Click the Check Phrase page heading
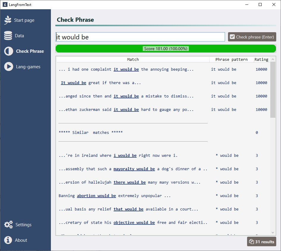Viewport: 281px width, 251px height. [x=75, y=20]
